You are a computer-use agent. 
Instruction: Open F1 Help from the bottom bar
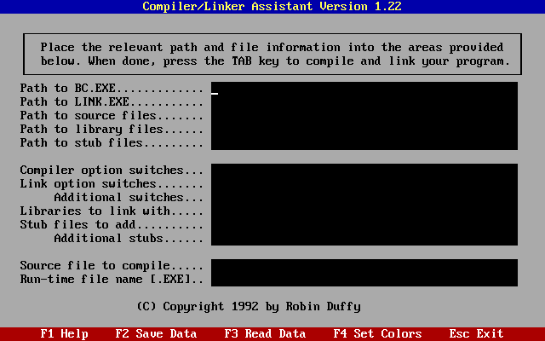(64, 334)
